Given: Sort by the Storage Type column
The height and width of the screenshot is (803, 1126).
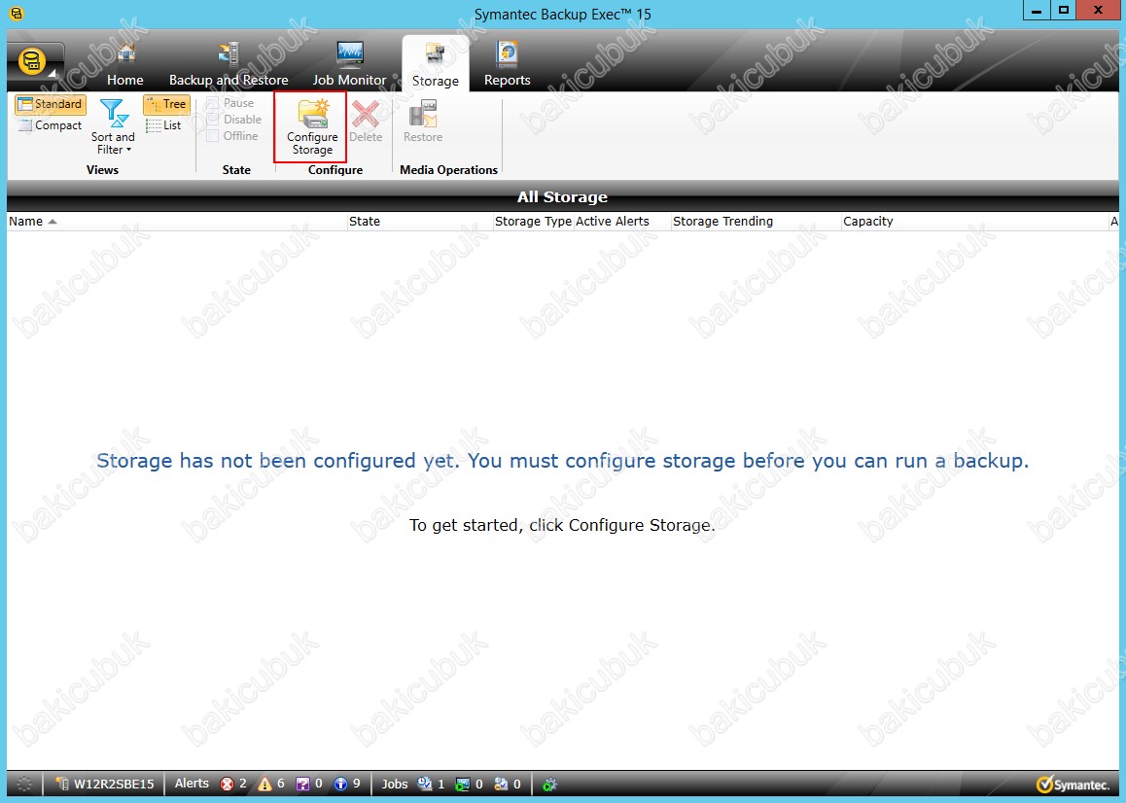Looking at the screenshot, I should point(533,222).
